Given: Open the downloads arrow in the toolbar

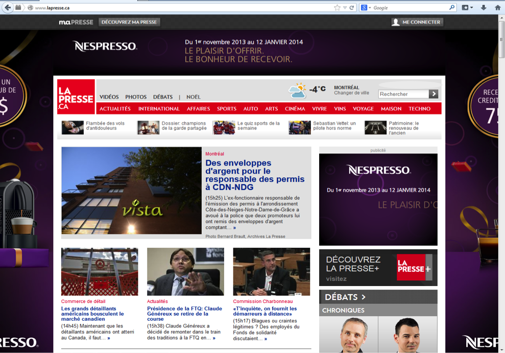Looking at the screenshot, I should pyautogui.click(x=483, y=8).
